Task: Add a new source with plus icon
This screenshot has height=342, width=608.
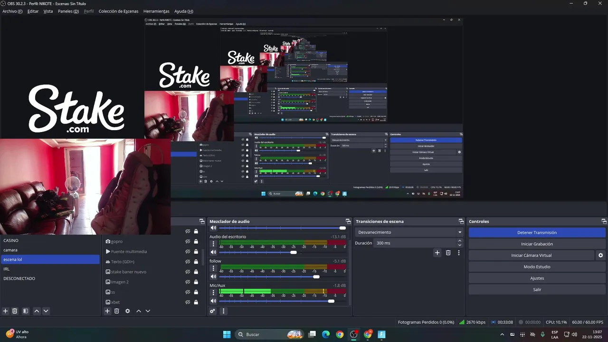Action: point(107,311)
